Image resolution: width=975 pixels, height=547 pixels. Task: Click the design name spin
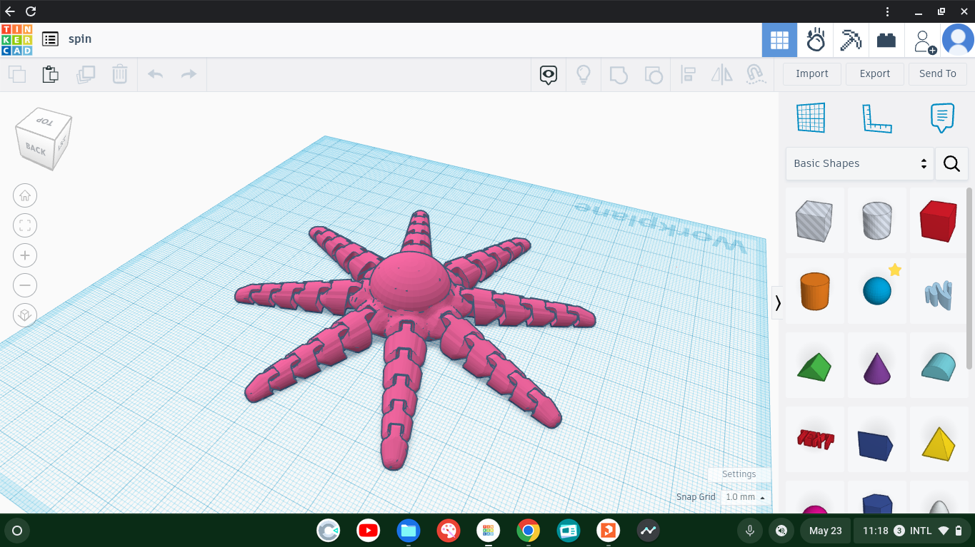click(80, 39)
